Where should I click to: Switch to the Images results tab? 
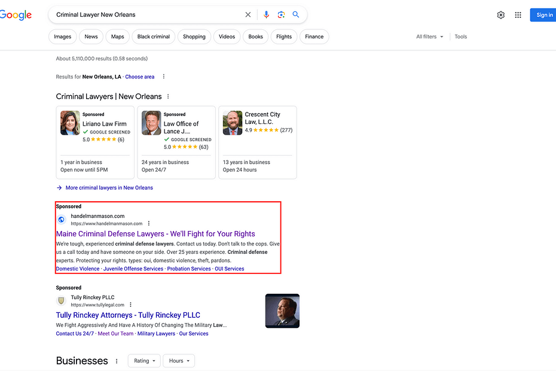[x=62, y=37]
